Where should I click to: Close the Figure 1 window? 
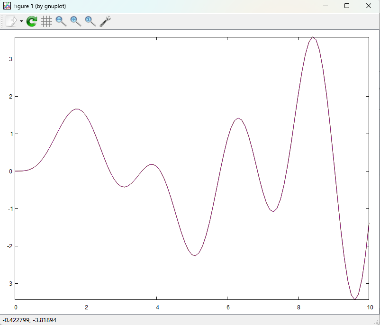369,6
